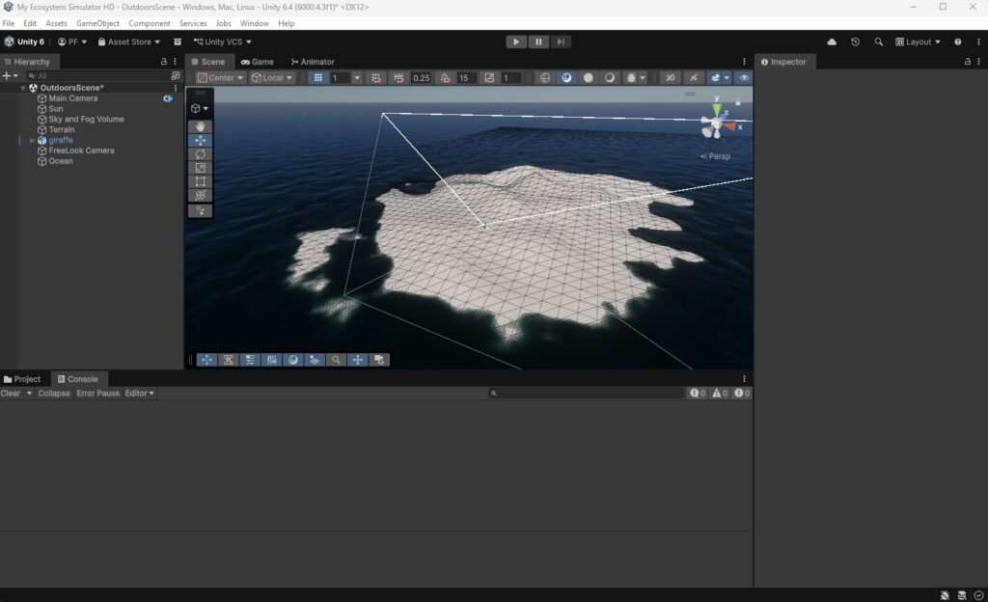The width and height of the screenshot is (988, 602).
Task: Select the Hand view tool
Action: [x=201, y=126]
